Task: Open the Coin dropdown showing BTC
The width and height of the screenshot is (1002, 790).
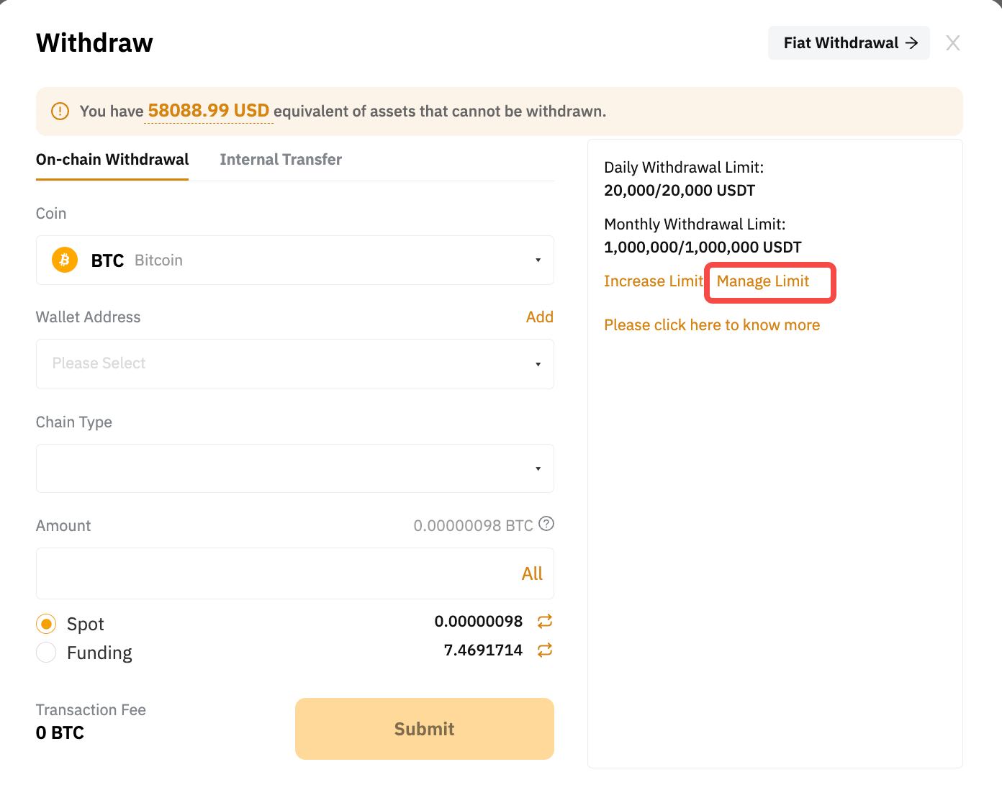Action: (294, 260)
